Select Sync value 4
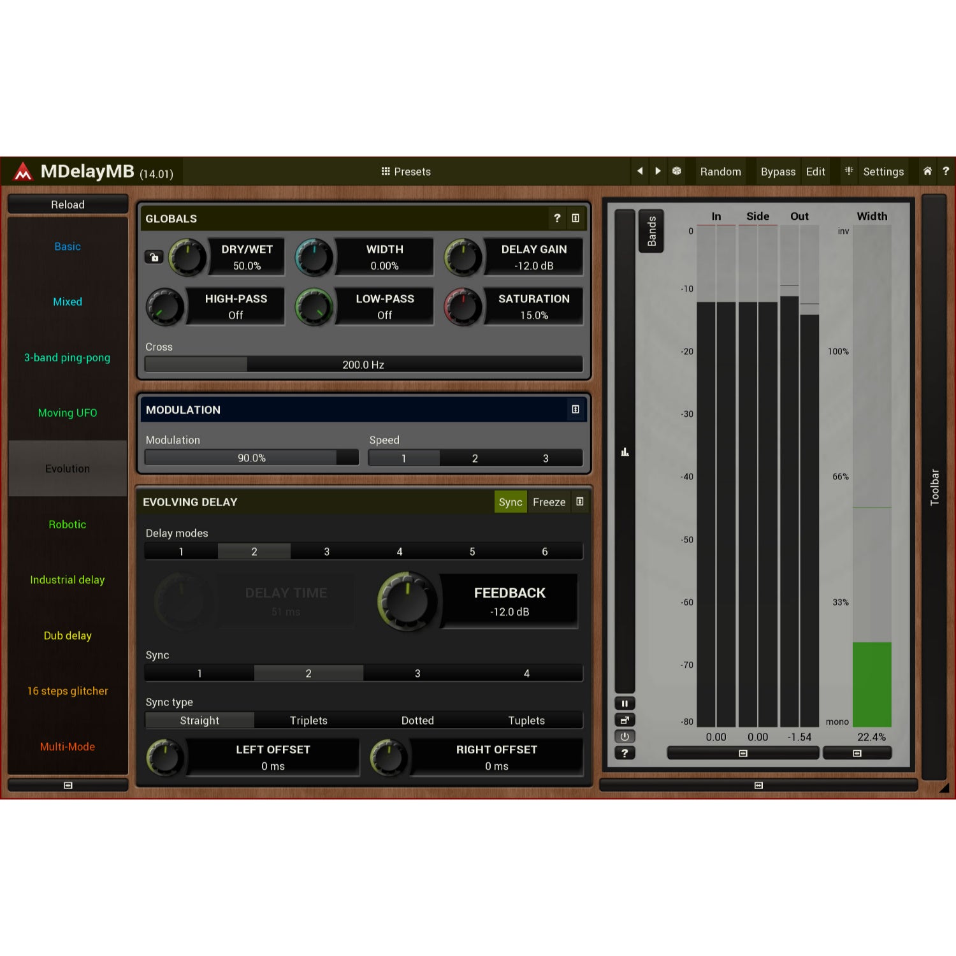The width and height of the screenshot is (956, 956). tap(526, 673)
